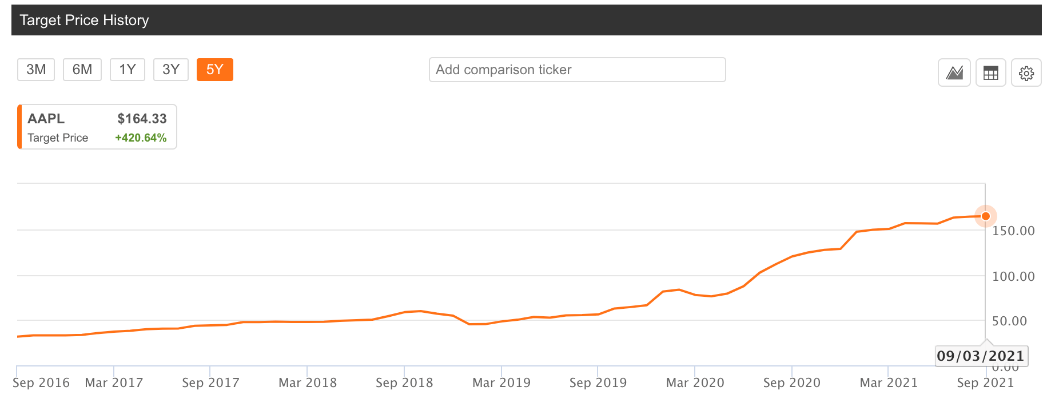Click the +420.64% gain percentage

point(141,137)
